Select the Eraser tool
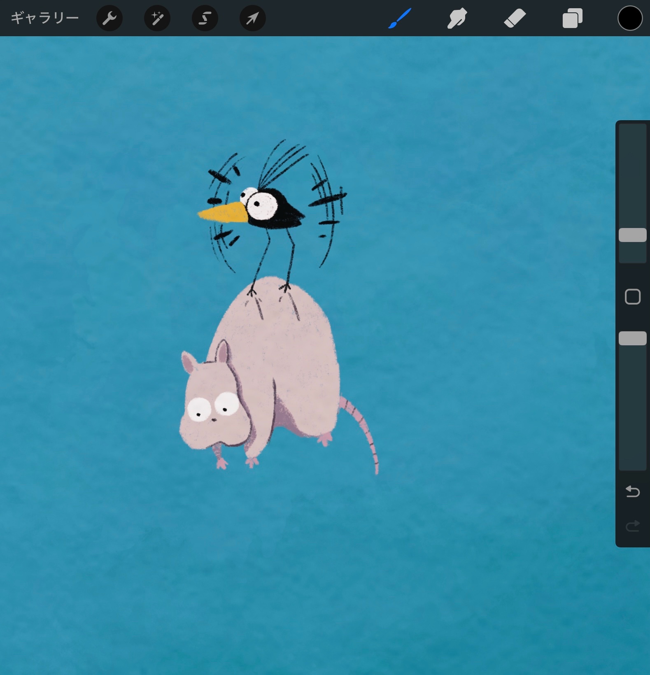The width and height of the screenshot is (650, 675). point(515,19)
